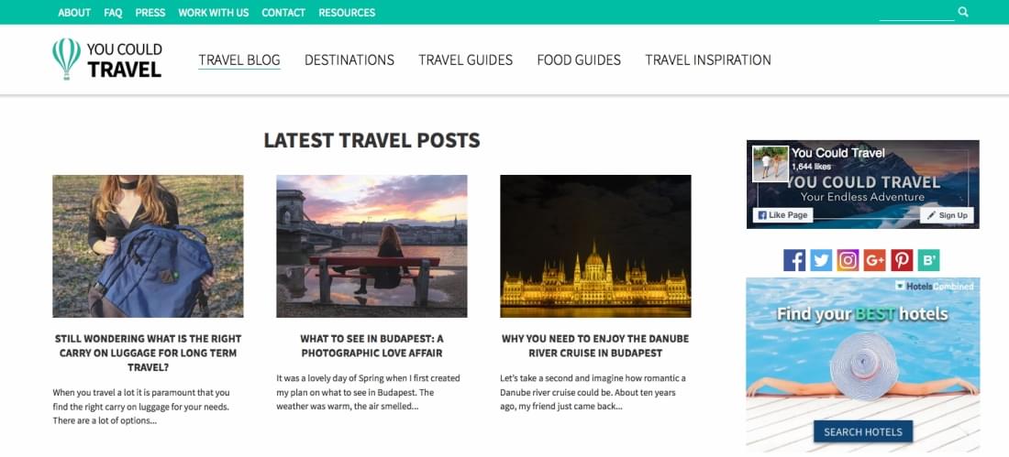Viewport: 1009px width, 457px height.
Task: Click the Facebook Like Page button
Action: (782, 215)
